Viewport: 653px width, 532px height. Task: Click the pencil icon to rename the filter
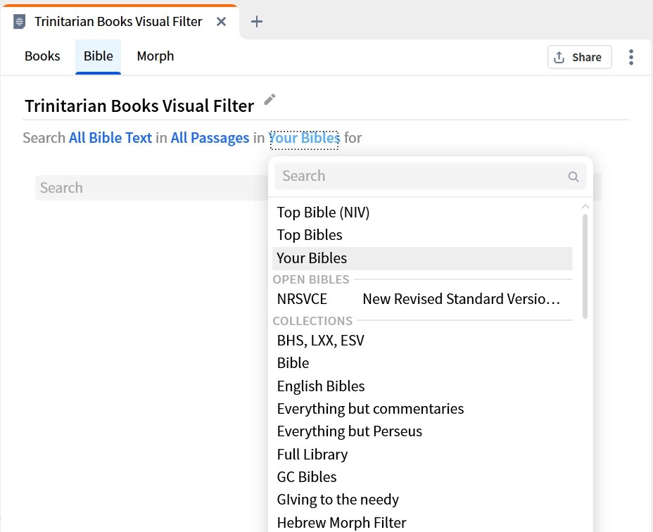click(270, 99)
